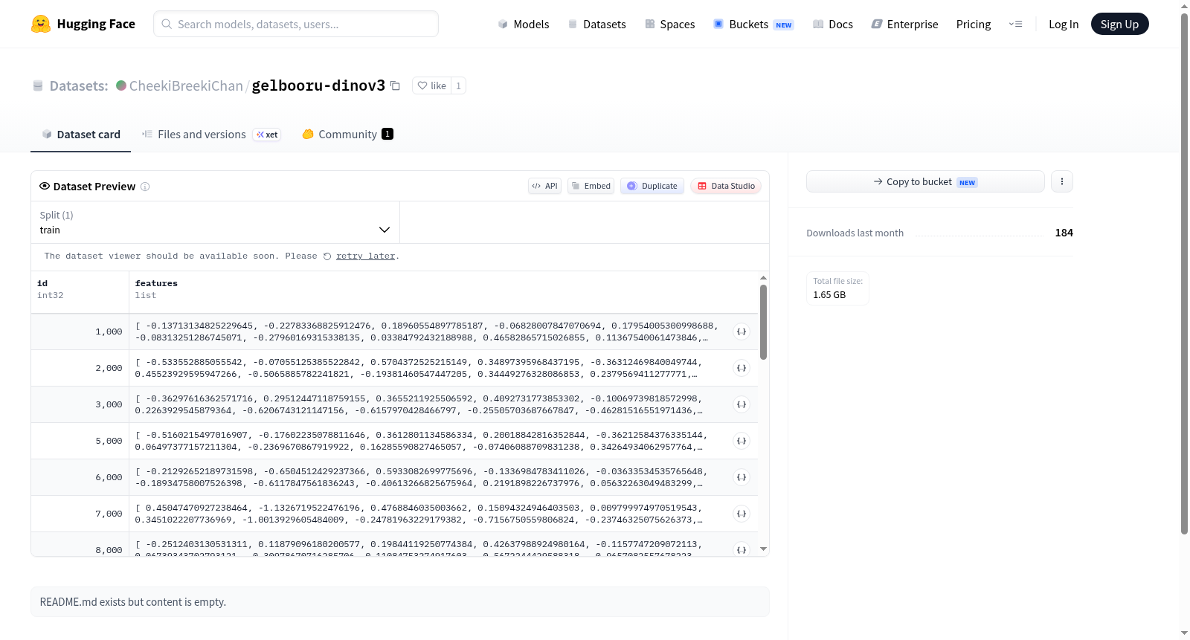This screenshot has width=1190, height=640.
Task: Open the three-dot more options menu
Action: (1062, 181)
